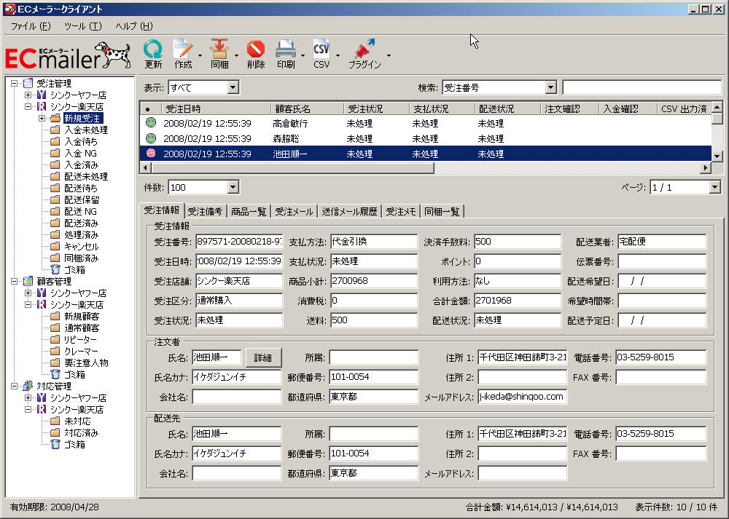Switch to the 同梱一覧 tab
Screen dimensions: 729x519
point(443,212)
